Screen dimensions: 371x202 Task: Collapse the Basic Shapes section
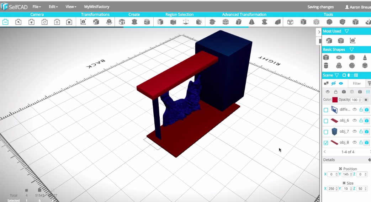click(x=351, y=49)
